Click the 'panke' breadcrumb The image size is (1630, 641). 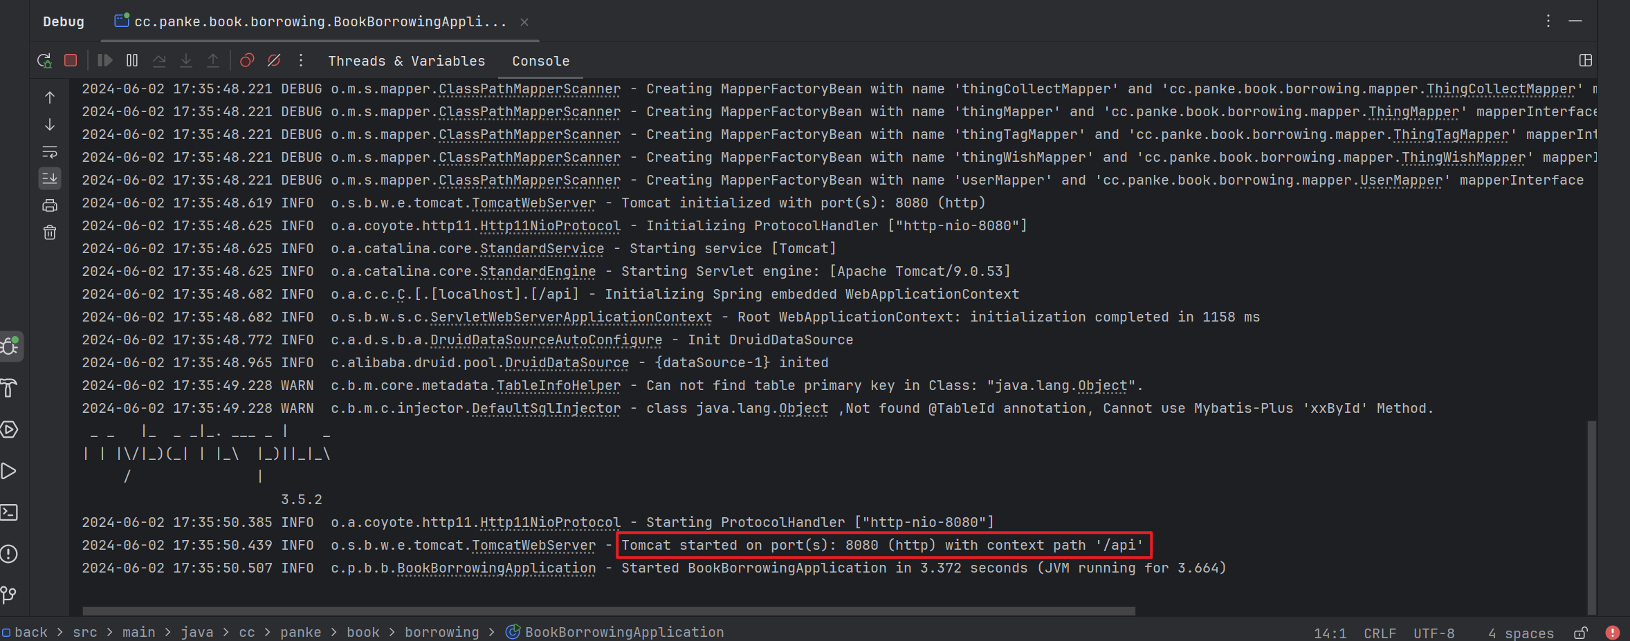click(300, 632)
